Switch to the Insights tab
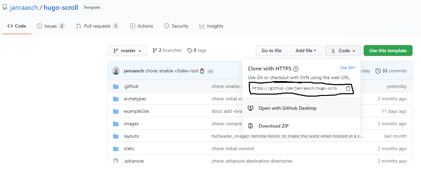The image size is (421, 171). [211, 26]
